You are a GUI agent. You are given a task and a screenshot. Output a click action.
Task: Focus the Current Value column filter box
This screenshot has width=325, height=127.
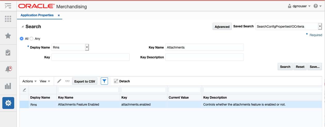pos(184,90)
